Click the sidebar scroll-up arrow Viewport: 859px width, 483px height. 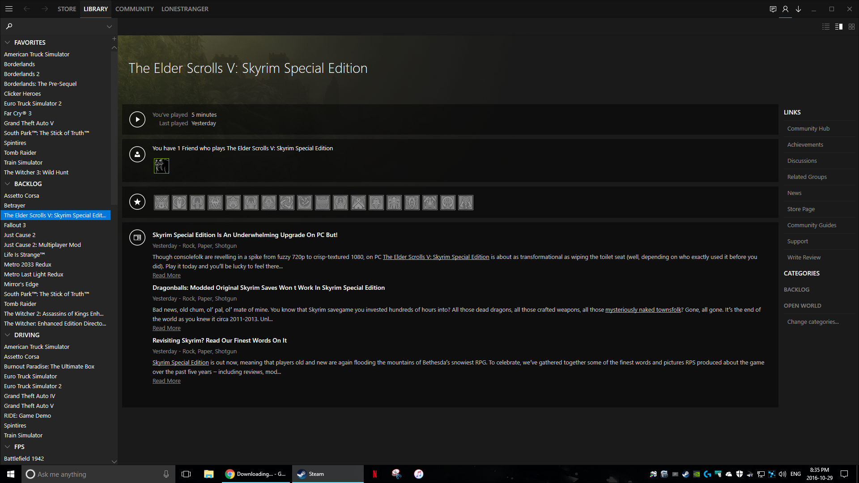point(114,47)
